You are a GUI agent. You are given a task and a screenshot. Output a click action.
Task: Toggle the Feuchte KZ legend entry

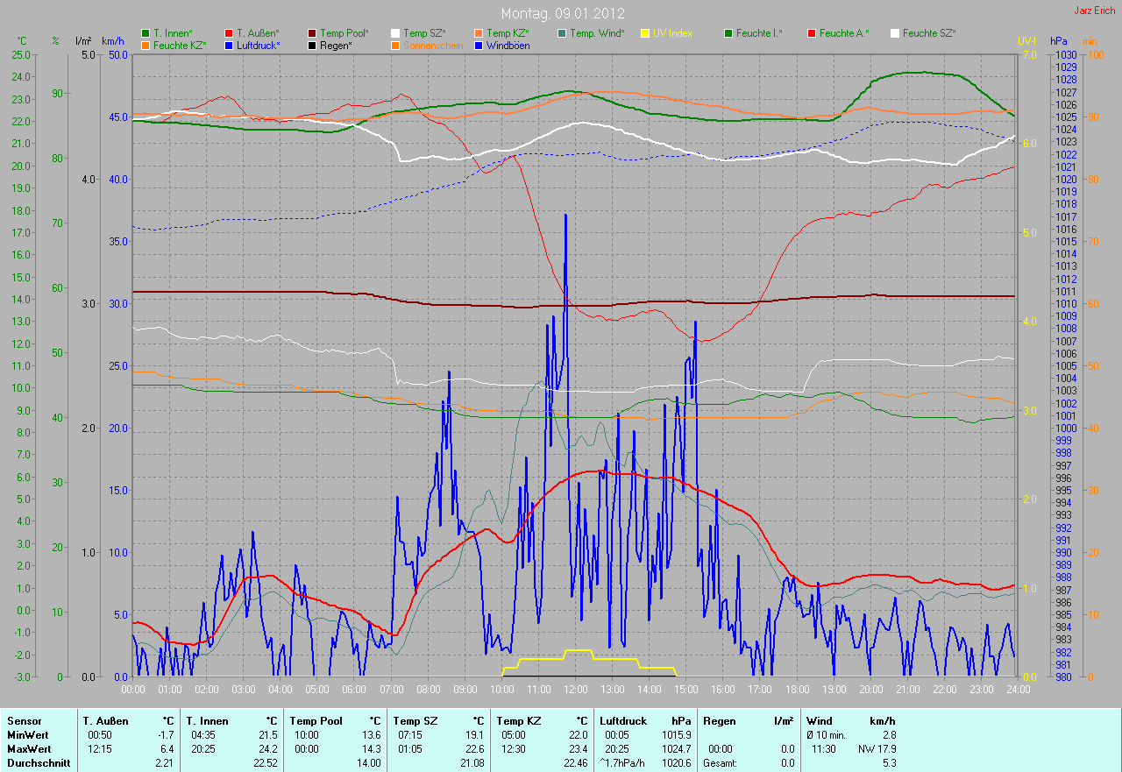tap(179, 46)
